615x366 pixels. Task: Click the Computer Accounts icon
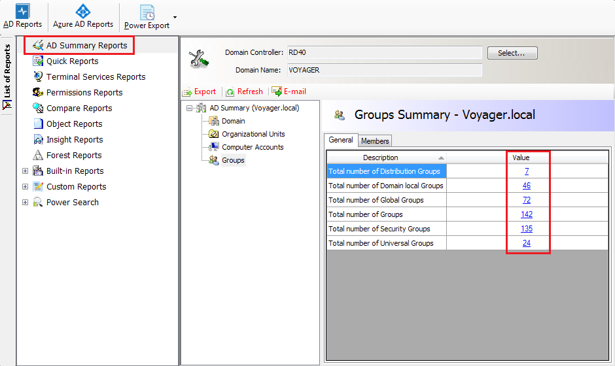click(214, 147)
